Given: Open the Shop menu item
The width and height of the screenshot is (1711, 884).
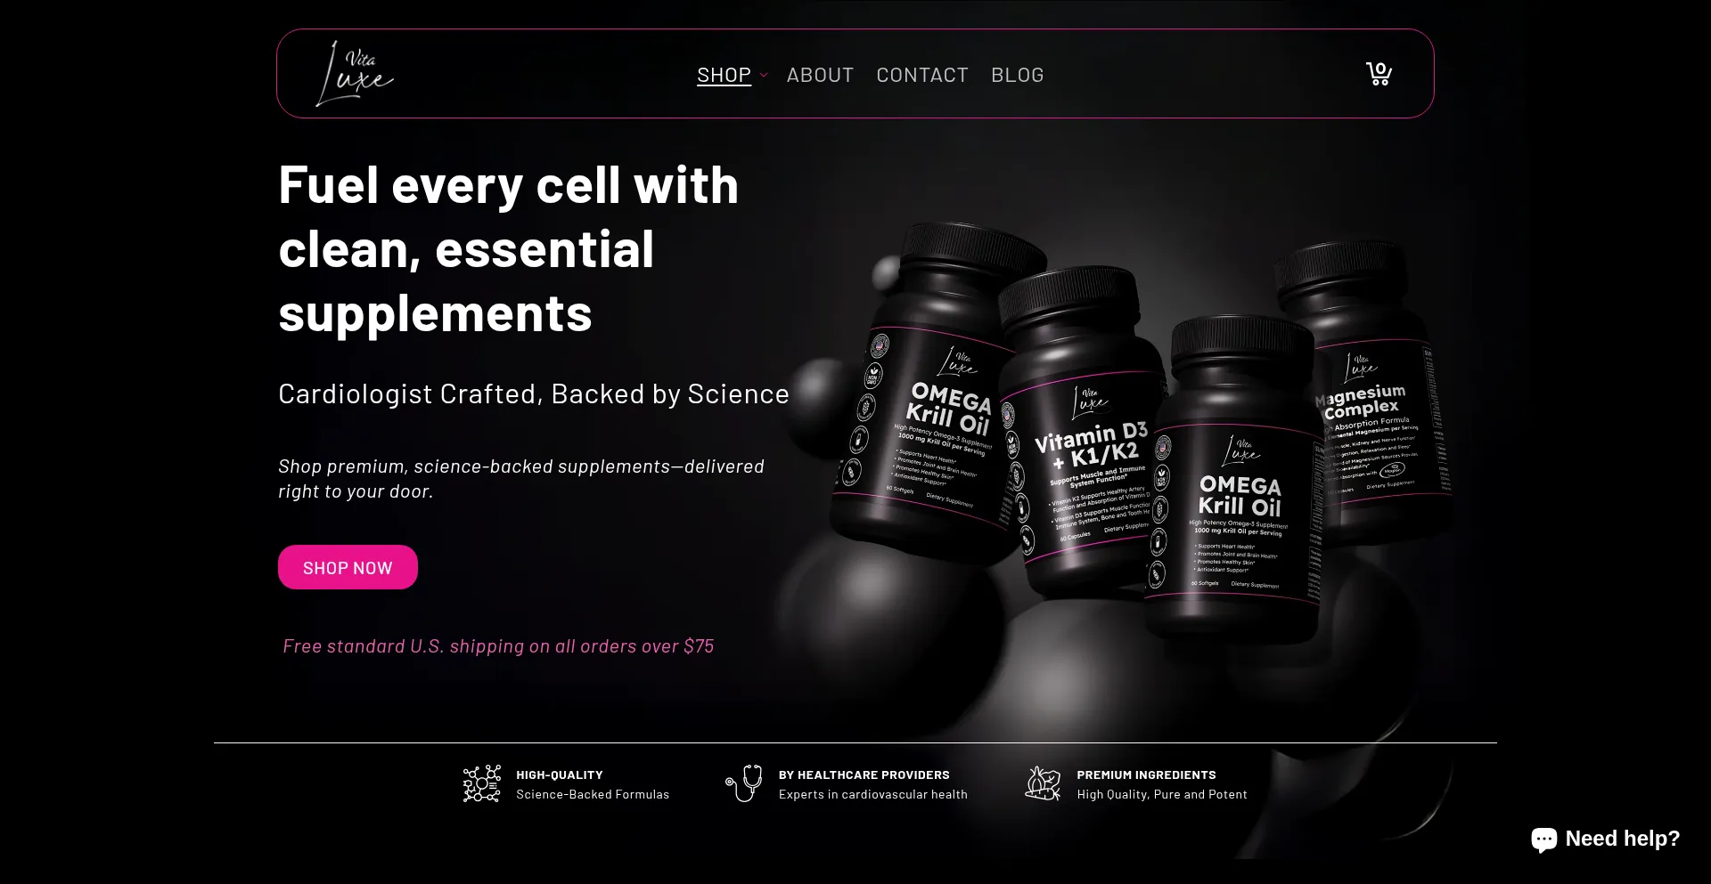Looking at the screenshot, I should tap(724, 75).
